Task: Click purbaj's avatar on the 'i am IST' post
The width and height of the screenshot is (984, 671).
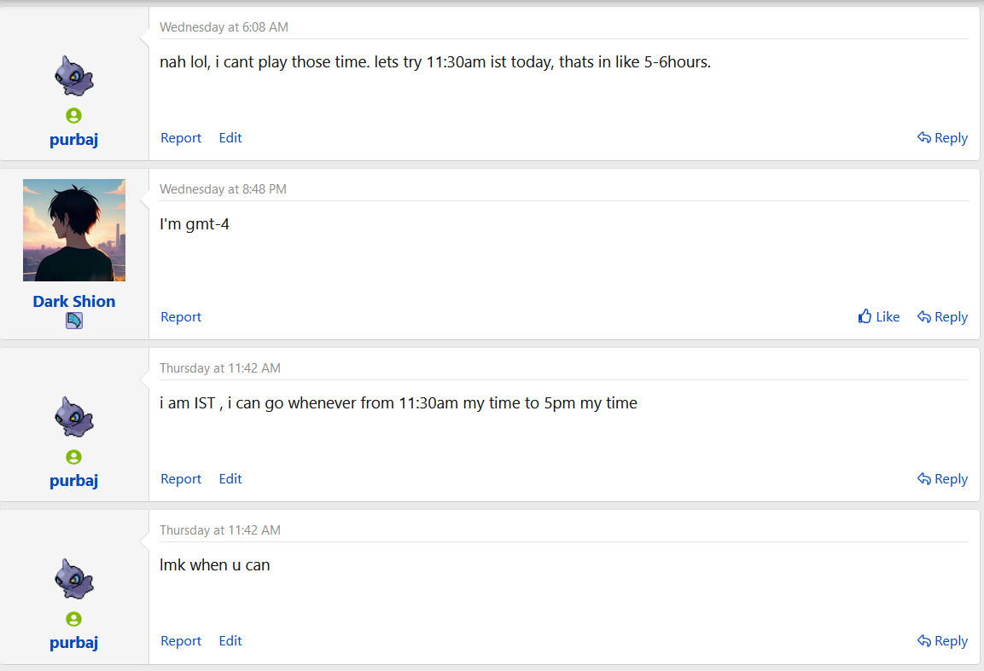Action: click(74, 417)
